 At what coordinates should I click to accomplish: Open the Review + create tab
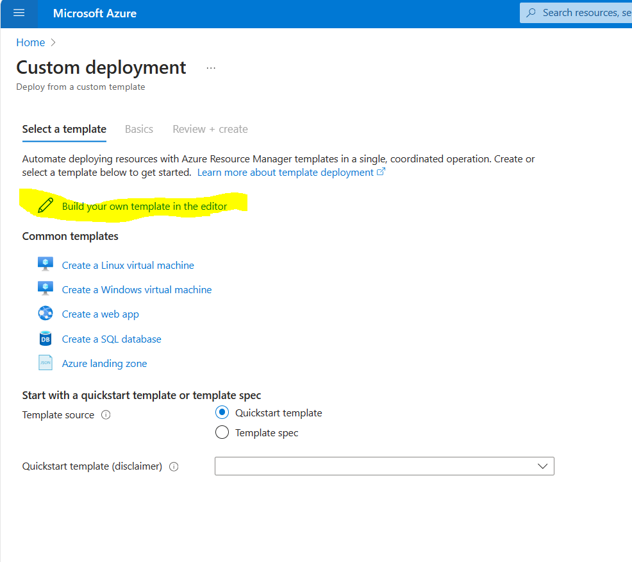click(x=210, y=129)
